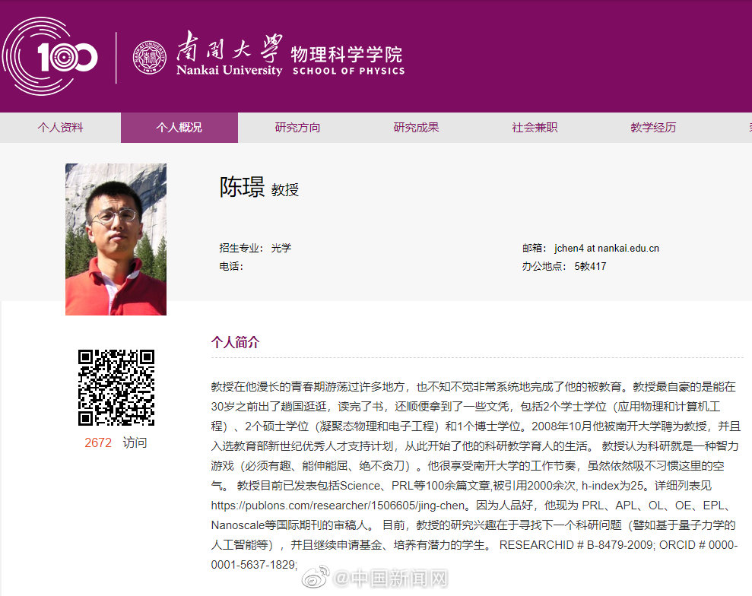Screen dimensions: 752x596
Task: Click the 个人简介 section heading
Action: coord(236,342)
